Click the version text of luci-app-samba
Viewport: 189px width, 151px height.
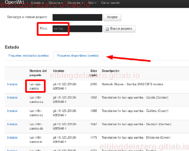pos(65,86)
